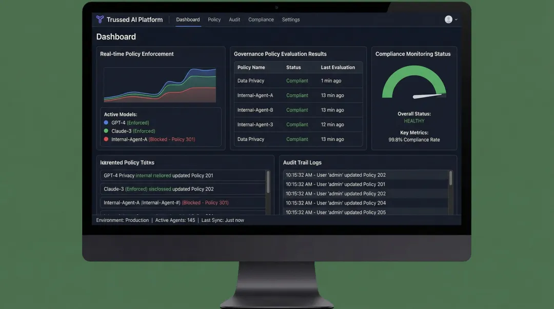Click the Real-time Policy Enforcement area chart
Screen dimensions: 554x309
click(x=161, y=85)
